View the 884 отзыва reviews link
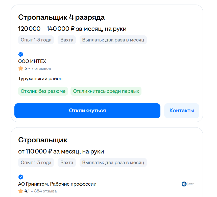The image size is (217, 197). point(45,191)
